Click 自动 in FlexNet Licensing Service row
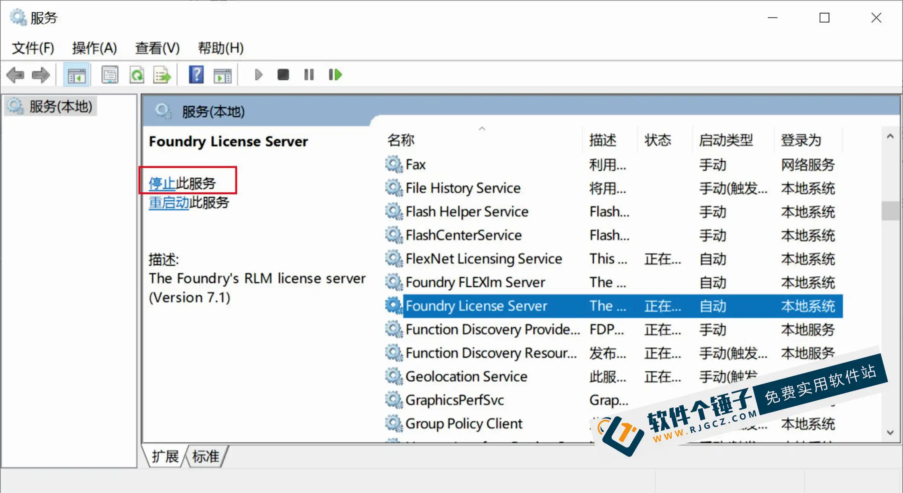903x493 pixels. click(713, 259)
